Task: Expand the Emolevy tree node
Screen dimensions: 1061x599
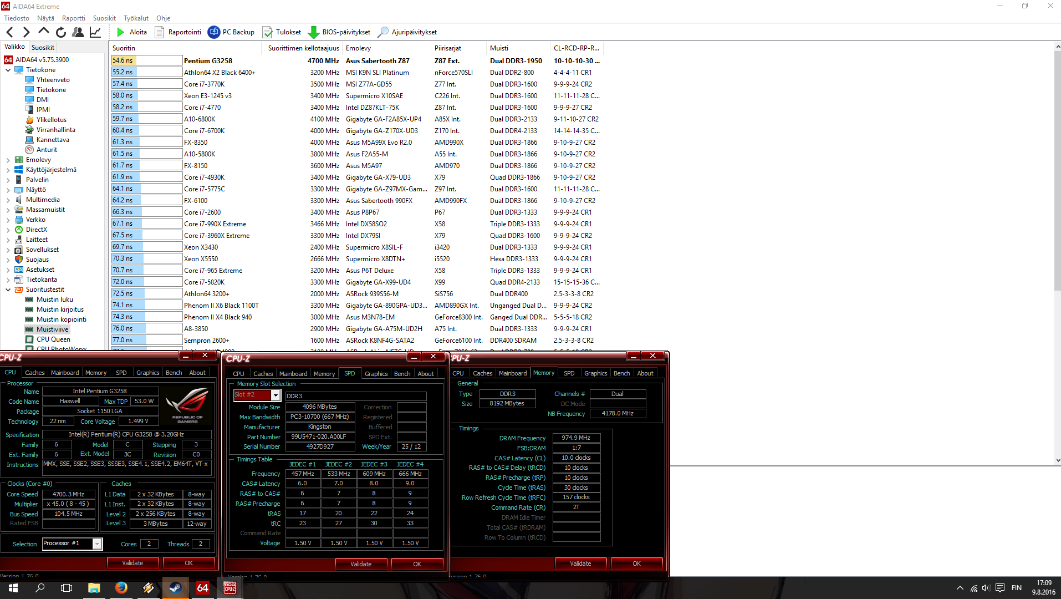Action: click(x=8, y=160)
